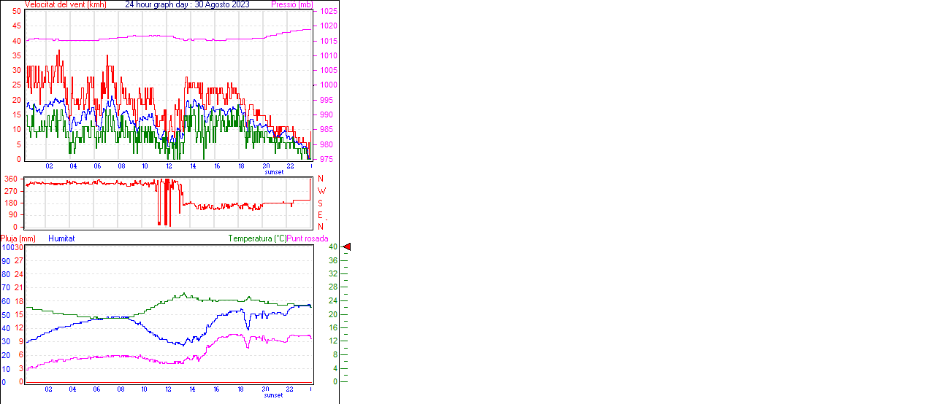Image resolution: width=935 pixels, height=404 pixels.
Task: Click the 1025 pressure axis value
Action: tap(328, 12)
